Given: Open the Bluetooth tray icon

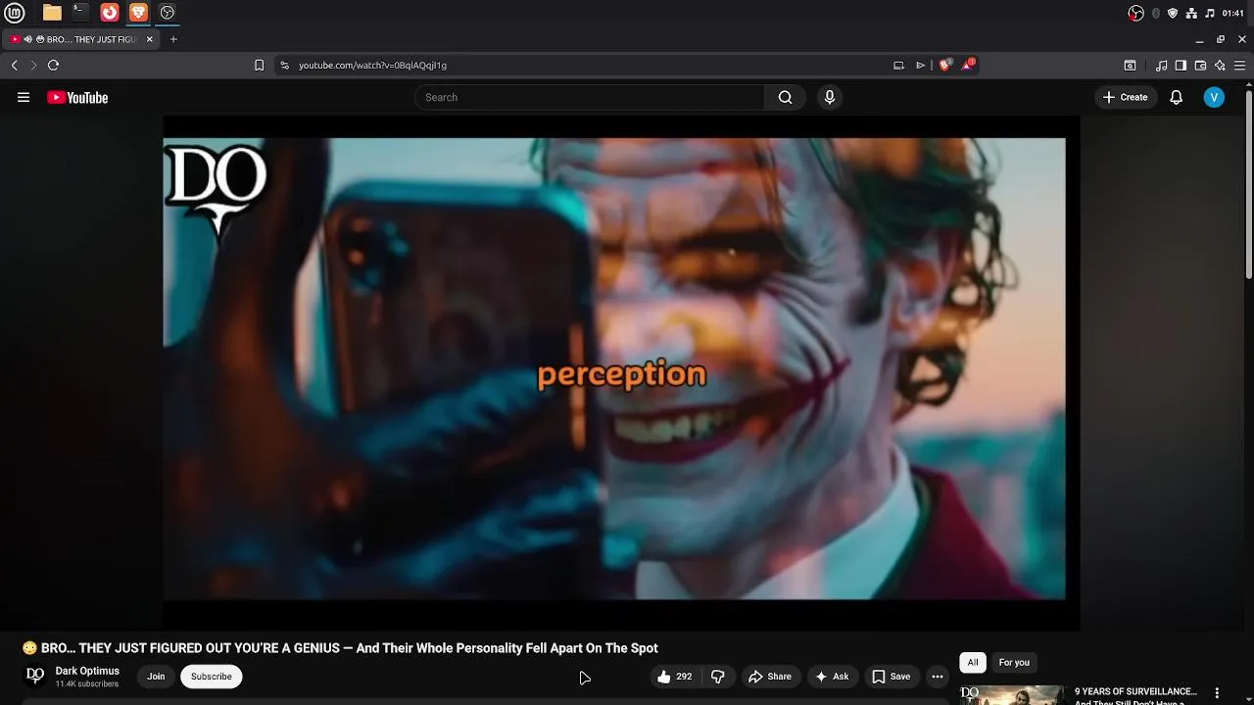Looking at the screenshot, I should pyautogui.click(x=1156, y=13).
